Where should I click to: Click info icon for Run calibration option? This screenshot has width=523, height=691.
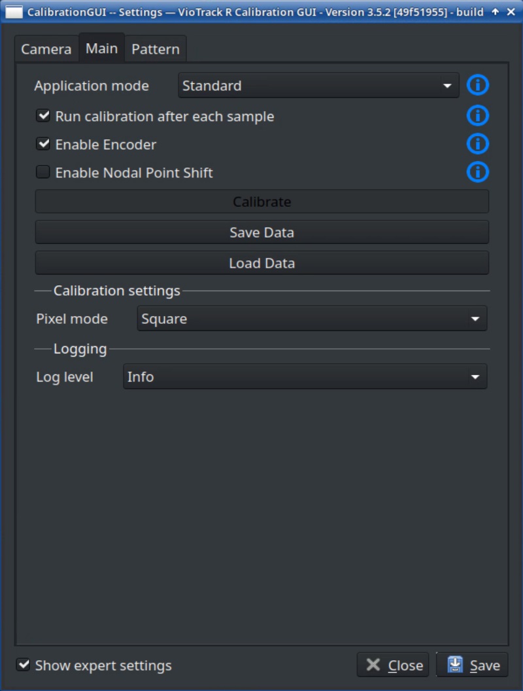pos(478,116)
